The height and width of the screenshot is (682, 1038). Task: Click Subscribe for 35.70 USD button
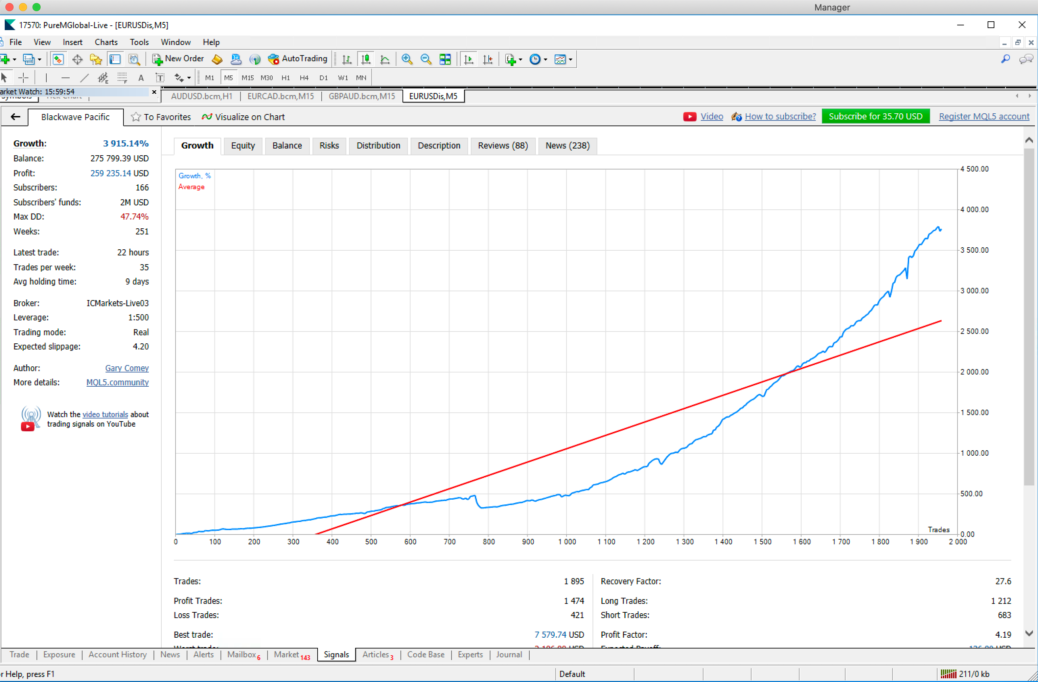point(875,116)
